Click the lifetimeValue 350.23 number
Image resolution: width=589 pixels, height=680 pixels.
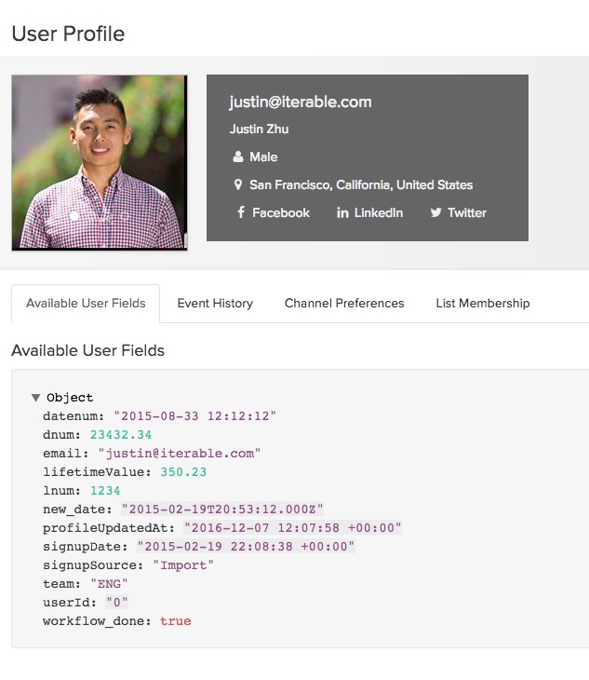[x=183, y=472]
